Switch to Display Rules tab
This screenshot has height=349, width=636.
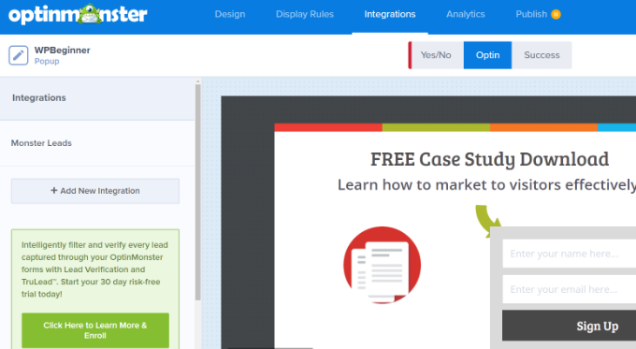[305, 14]
